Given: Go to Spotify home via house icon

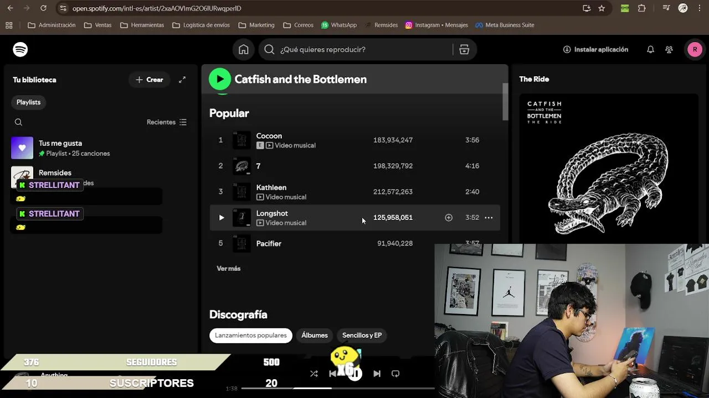Looking at the screenshot, I should click(x=244, y=49).
